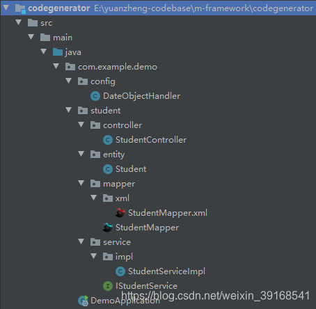Collapse the codegenerator project root arrow
This screenshot has height=309, width=316.
[x=6, y=8]
